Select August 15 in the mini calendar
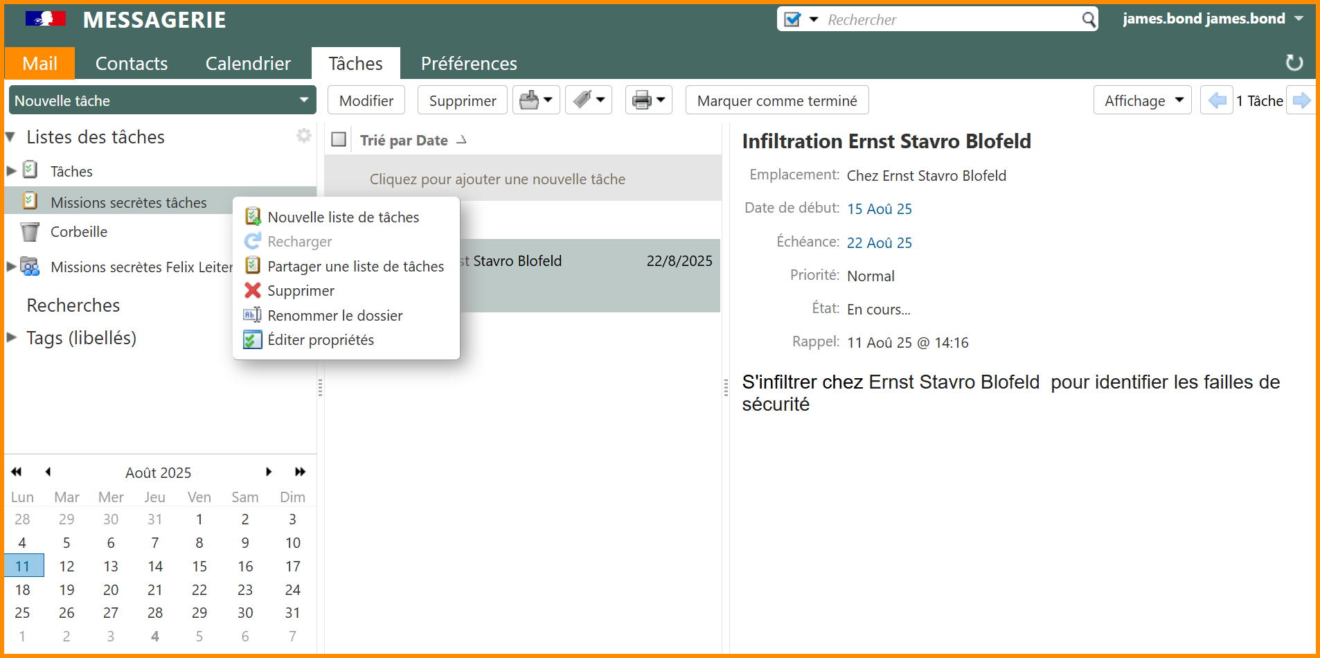The height and width of the screenshot is (658, 1320). tap(199, 567)
